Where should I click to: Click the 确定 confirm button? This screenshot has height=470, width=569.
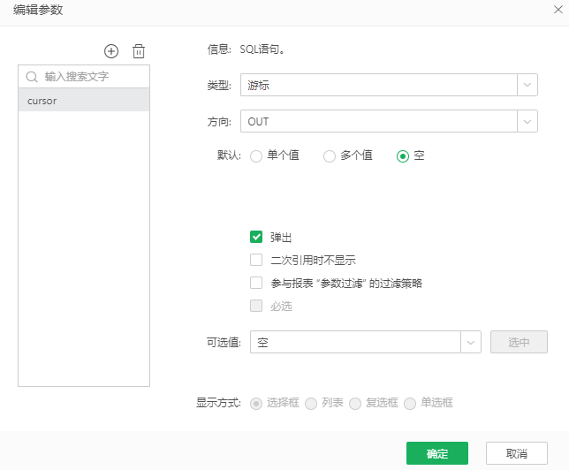(x=436, y=453)
